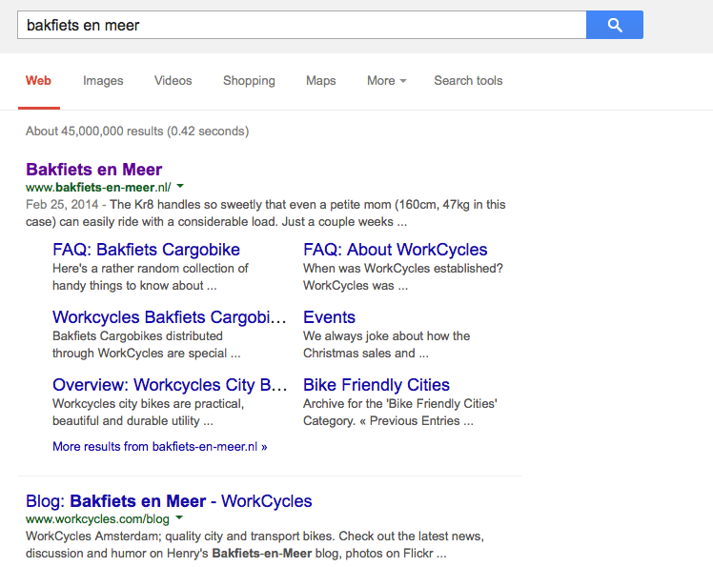The image size is (713, 567).
Task: Open the Events sitelink
Action: click(329, 317)
